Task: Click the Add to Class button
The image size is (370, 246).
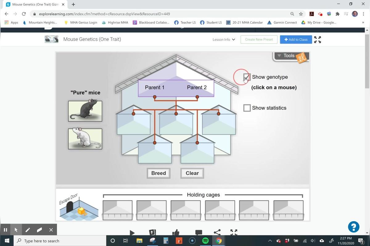Action: pyautogui.click(x=296, y=39)
